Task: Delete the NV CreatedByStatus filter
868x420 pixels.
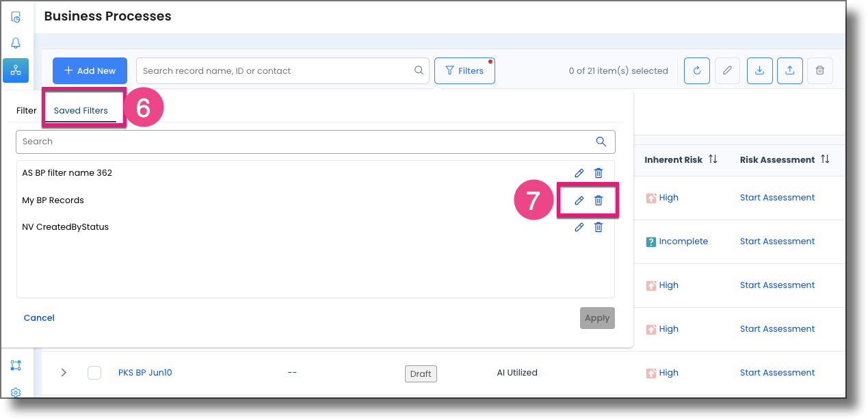Action: click(x=599, y=227)
